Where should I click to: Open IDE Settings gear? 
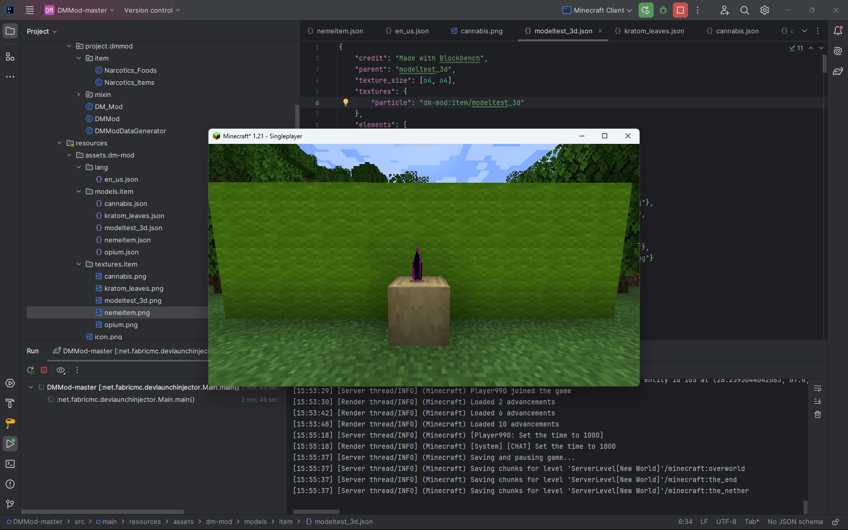pyautogui.click(x=765, y=10)
